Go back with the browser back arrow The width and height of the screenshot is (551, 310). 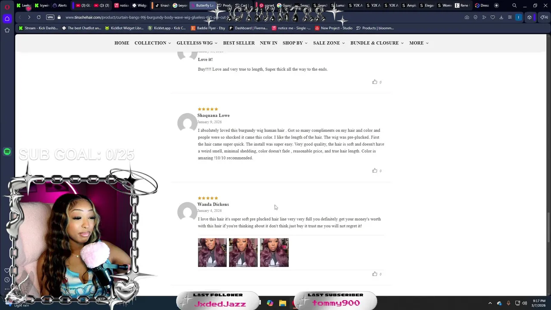click(x=20, y=17)
